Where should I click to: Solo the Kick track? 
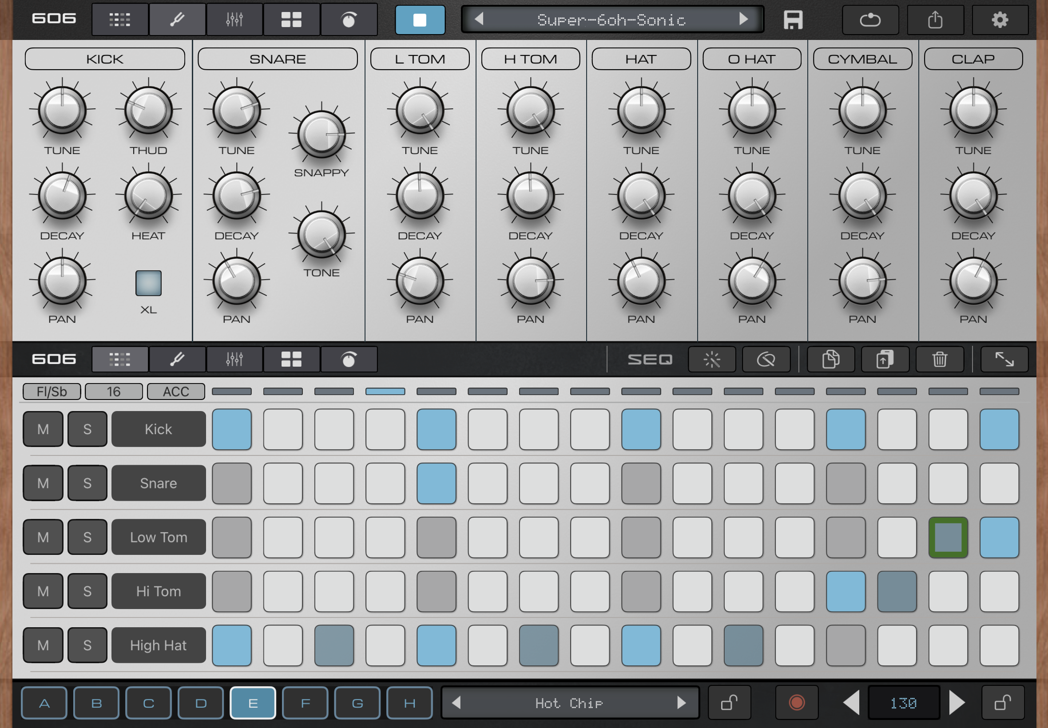coord(87,429)
